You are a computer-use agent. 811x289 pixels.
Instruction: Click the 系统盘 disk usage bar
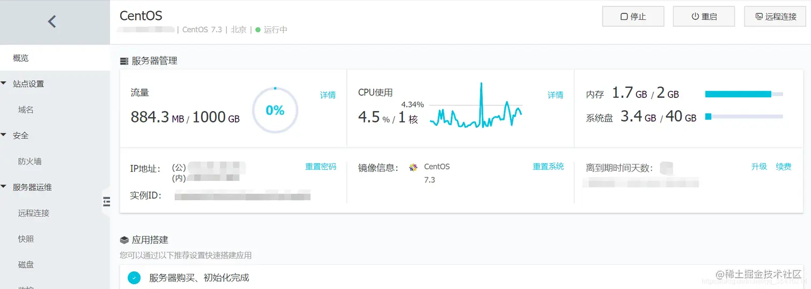point(744,116)
